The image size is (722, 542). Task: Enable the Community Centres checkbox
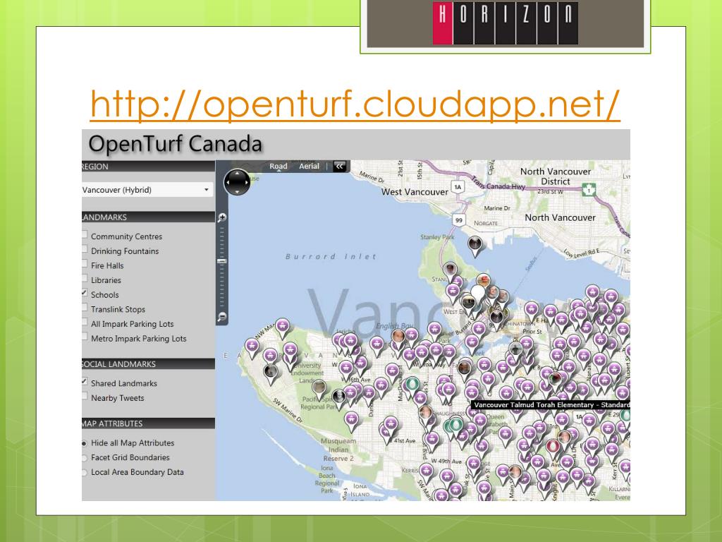pos(85,234)
